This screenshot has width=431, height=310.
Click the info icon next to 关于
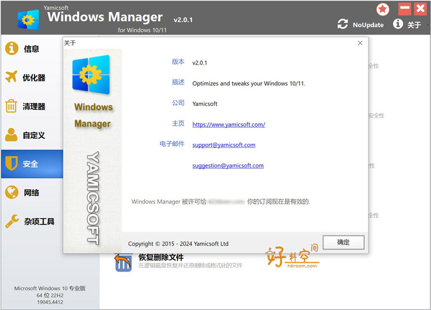click(x=398, y=24)
